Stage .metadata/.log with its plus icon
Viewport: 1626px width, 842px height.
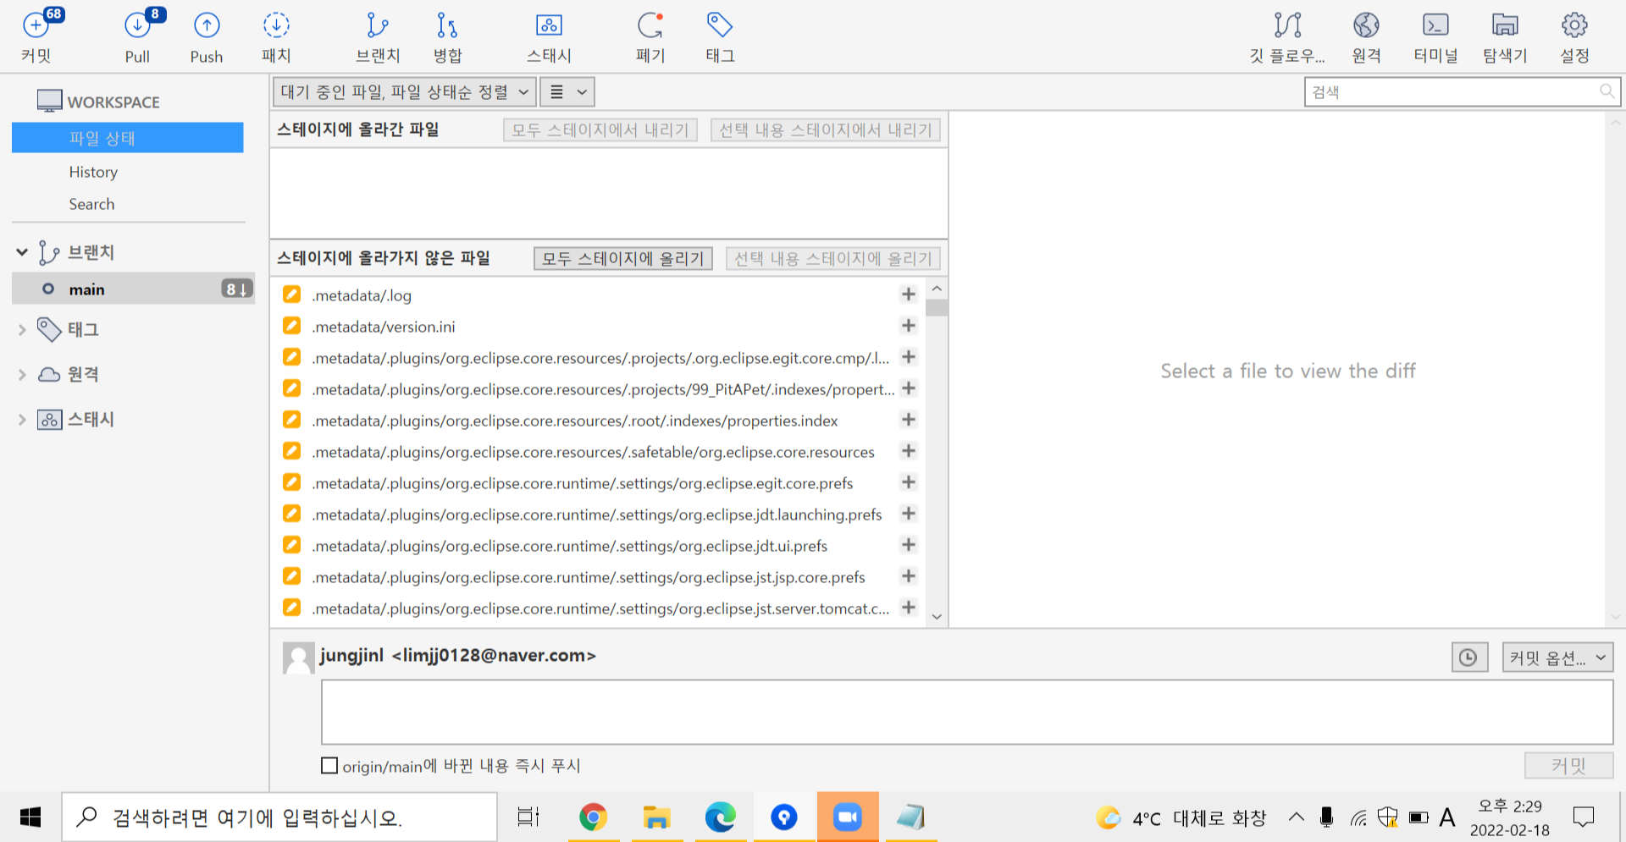point(909,294)
